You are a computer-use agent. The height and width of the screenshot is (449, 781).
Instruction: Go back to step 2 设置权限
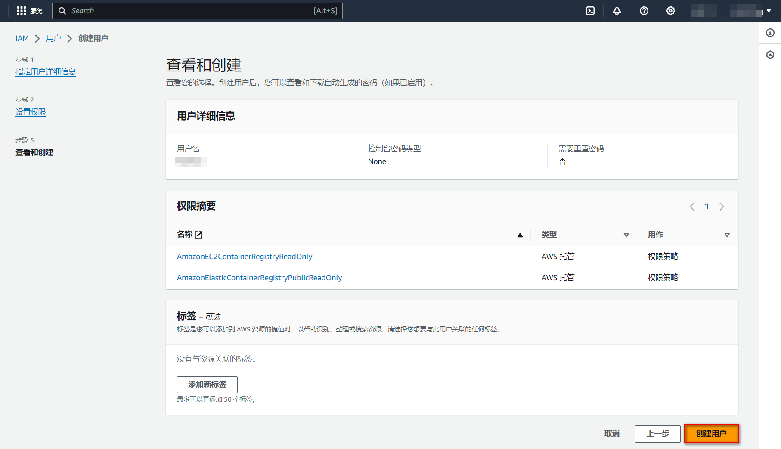coord(31,112)
